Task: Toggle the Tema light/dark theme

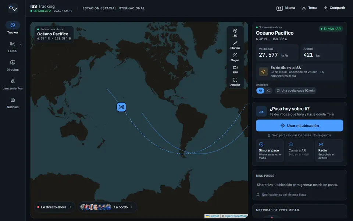Action: [x=309, y=8]
